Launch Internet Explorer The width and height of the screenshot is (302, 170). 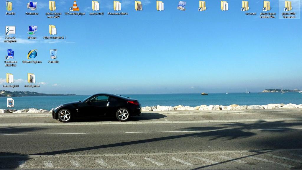[x=32, y=54]
